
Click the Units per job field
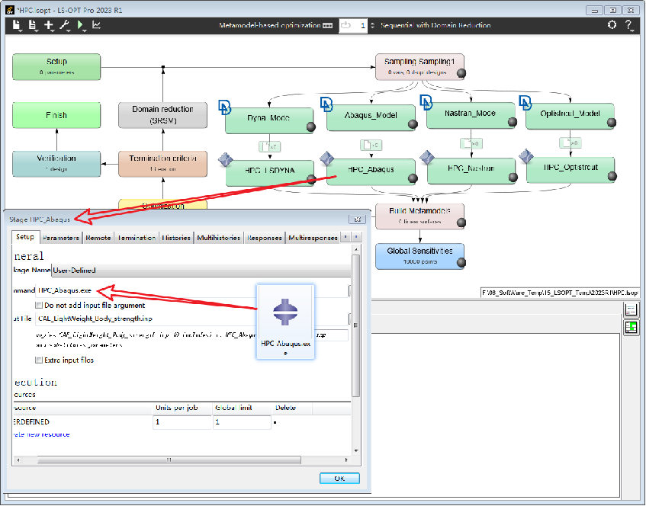tap(182, 422)
